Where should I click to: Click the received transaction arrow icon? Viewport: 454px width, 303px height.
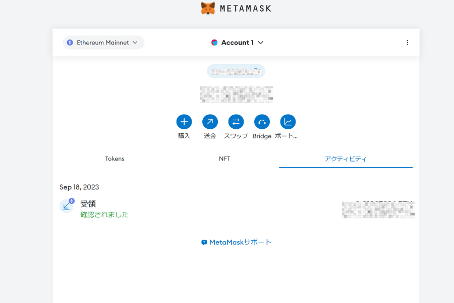point(67,206)
